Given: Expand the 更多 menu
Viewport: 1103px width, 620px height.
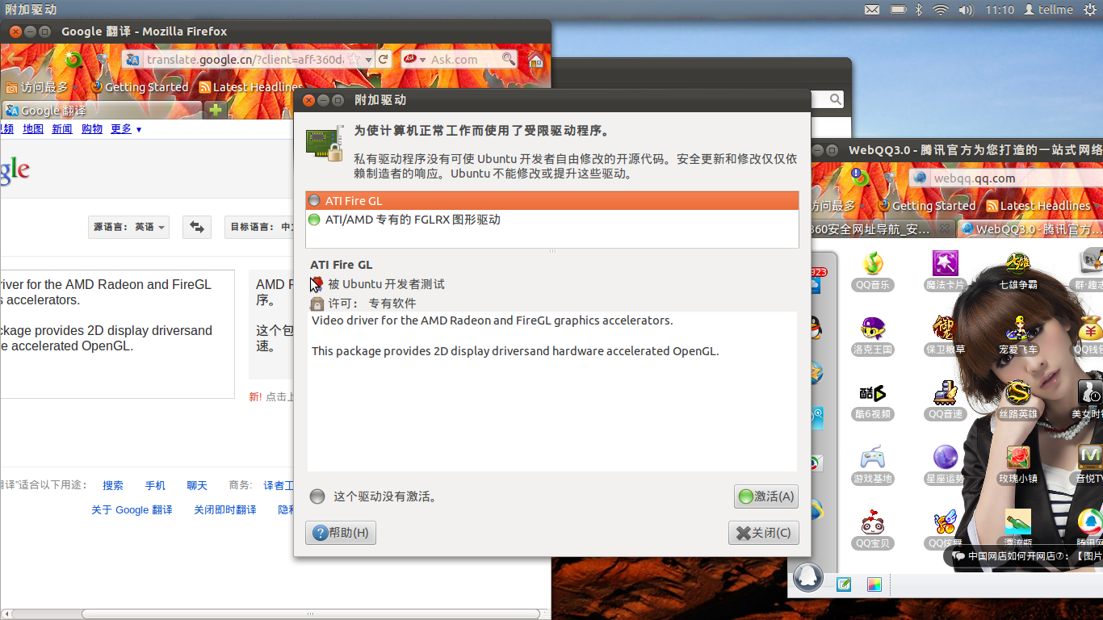Looking at the screenshot, I should click(126, 129).
